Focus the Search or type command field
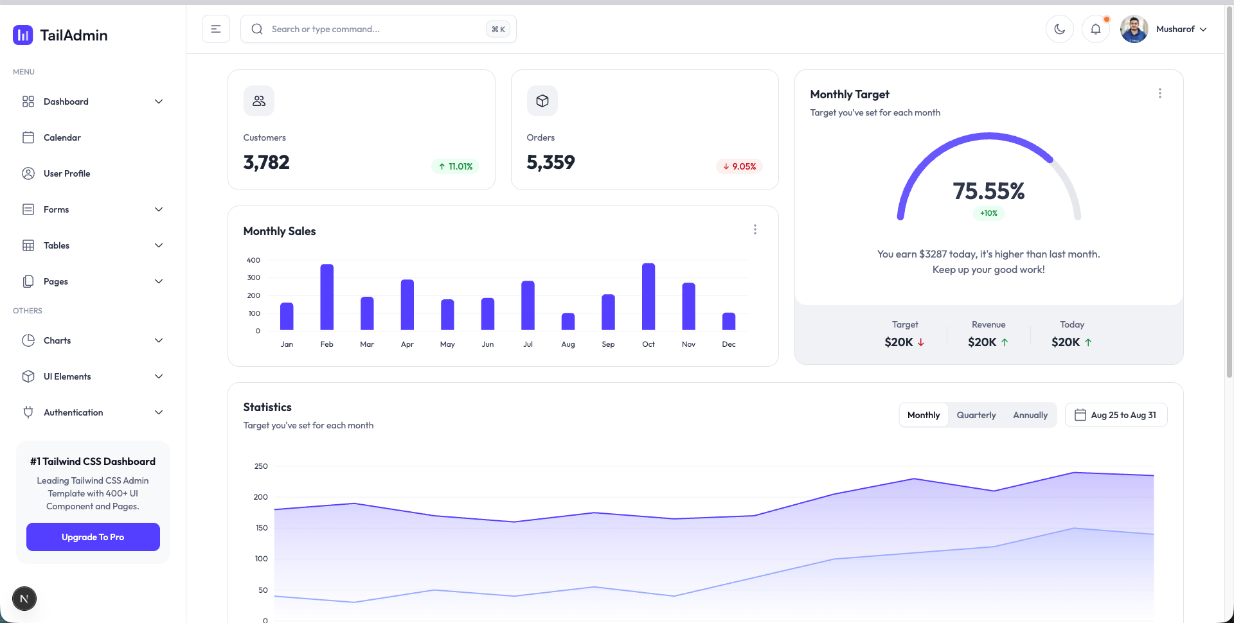The width and height of the screenshot is (1234, 623). [x=379, y=29]
